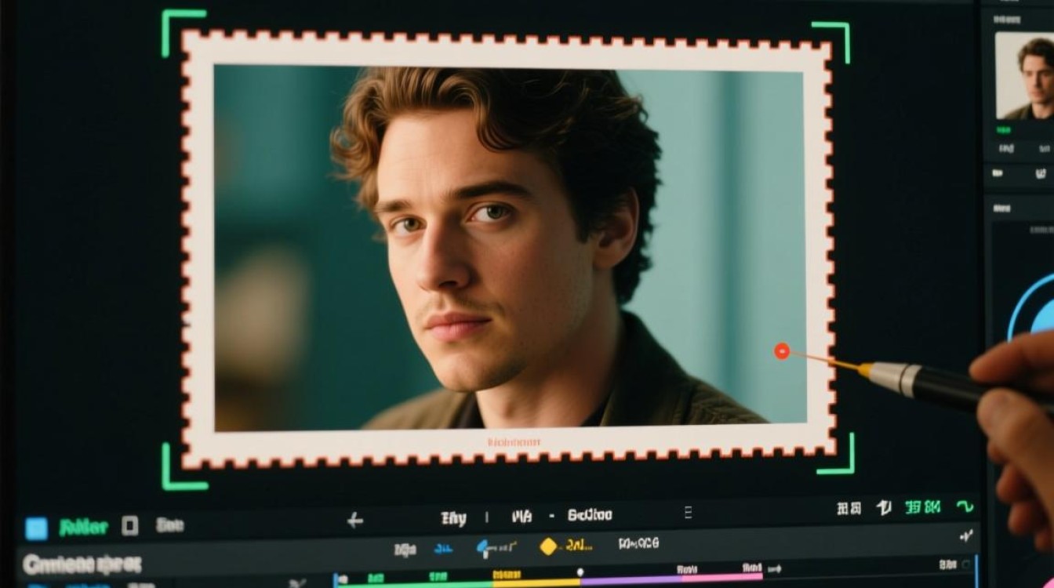1054x588 pixels.
Task: Click the blue arrow-shaped icon left of the yellow diamond
Action: [x=485, y=547]
